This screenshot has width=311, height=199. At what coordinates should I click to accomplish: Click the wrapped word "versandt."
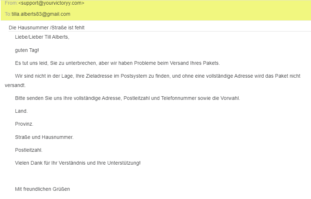pyautogui.click(x=15, y=86)
